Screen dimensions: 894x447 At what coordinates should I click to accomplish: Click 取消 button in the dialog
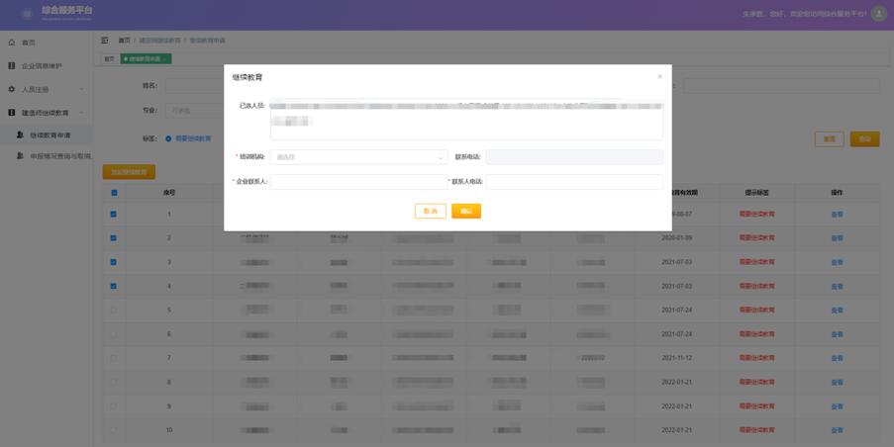(430, 211)
